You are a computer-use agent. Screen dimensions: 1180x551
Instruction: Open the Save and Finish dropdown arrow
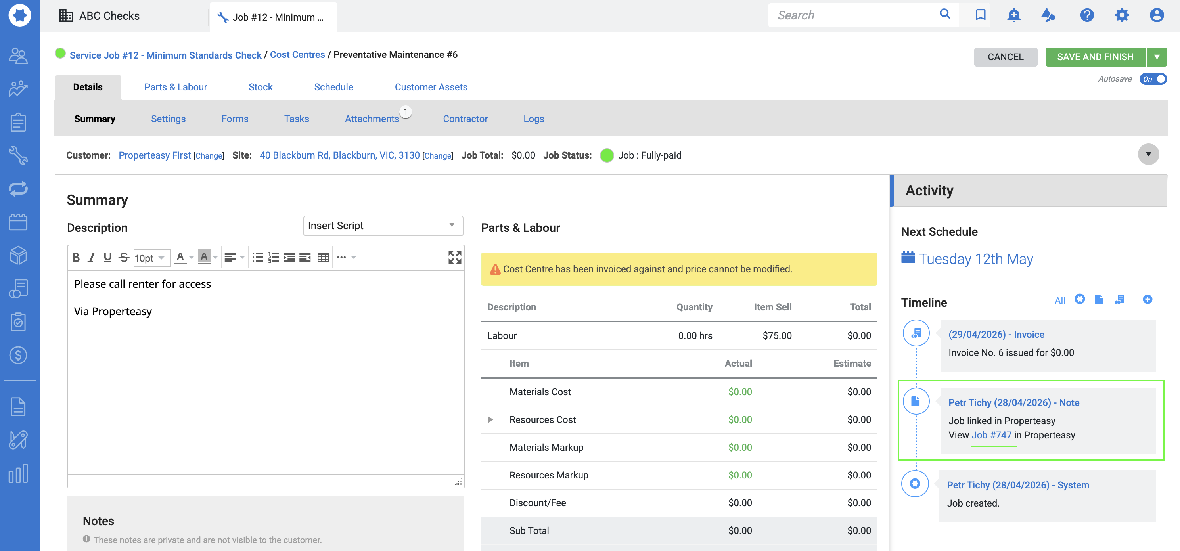[x=1157, y=57]
